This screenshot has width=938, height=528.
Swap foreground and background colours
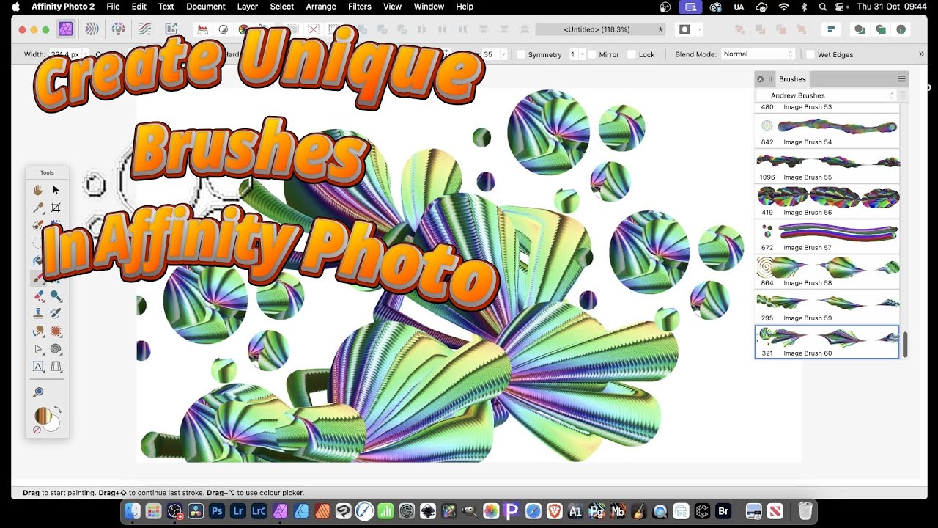point(59,410)
